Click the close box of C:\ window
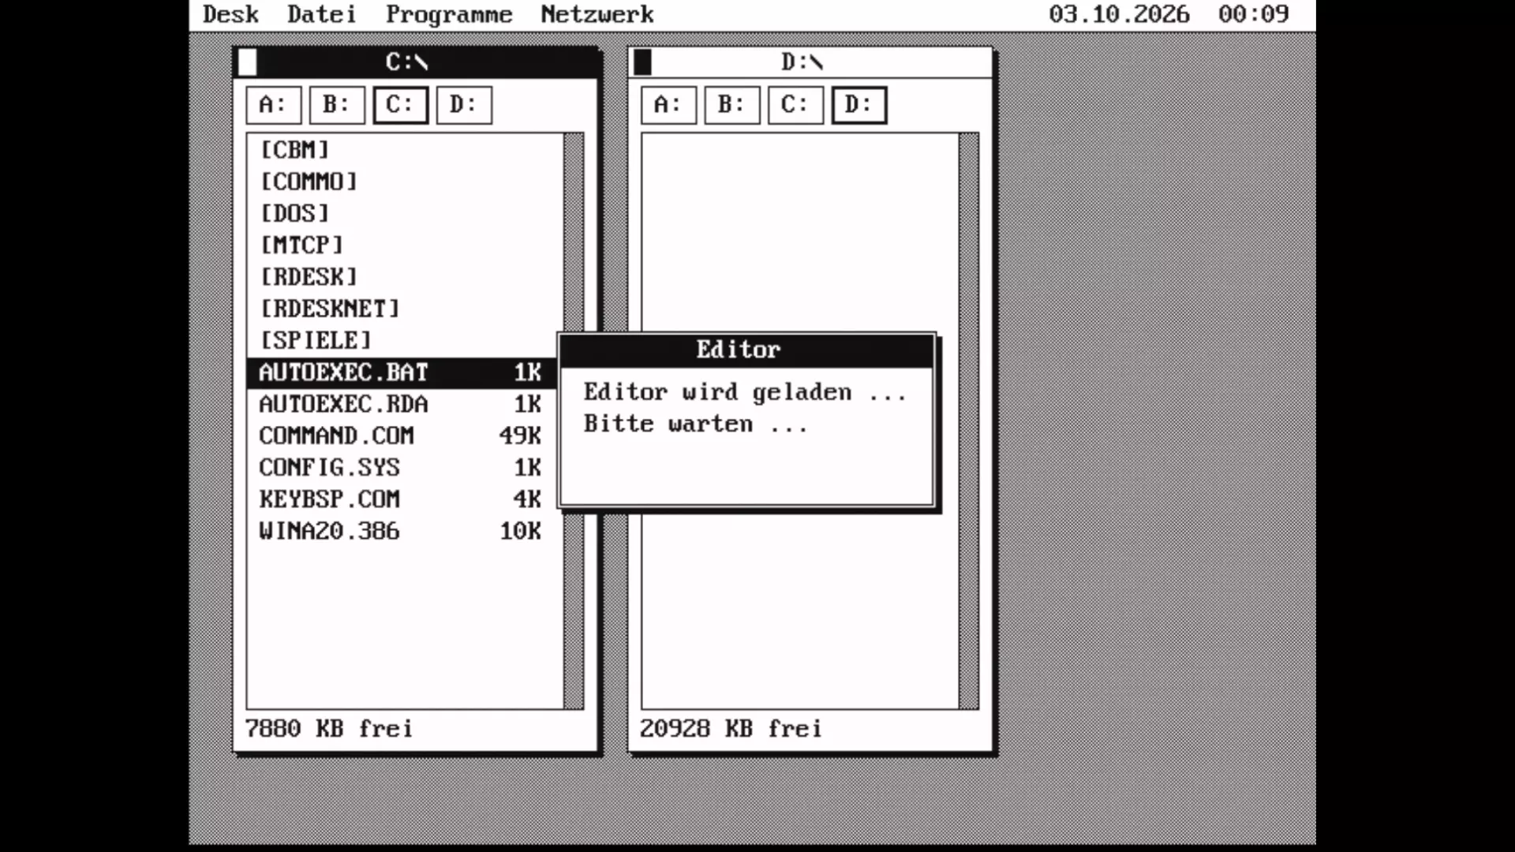This screenshot has height=852, width=1515. click(248, 62)
